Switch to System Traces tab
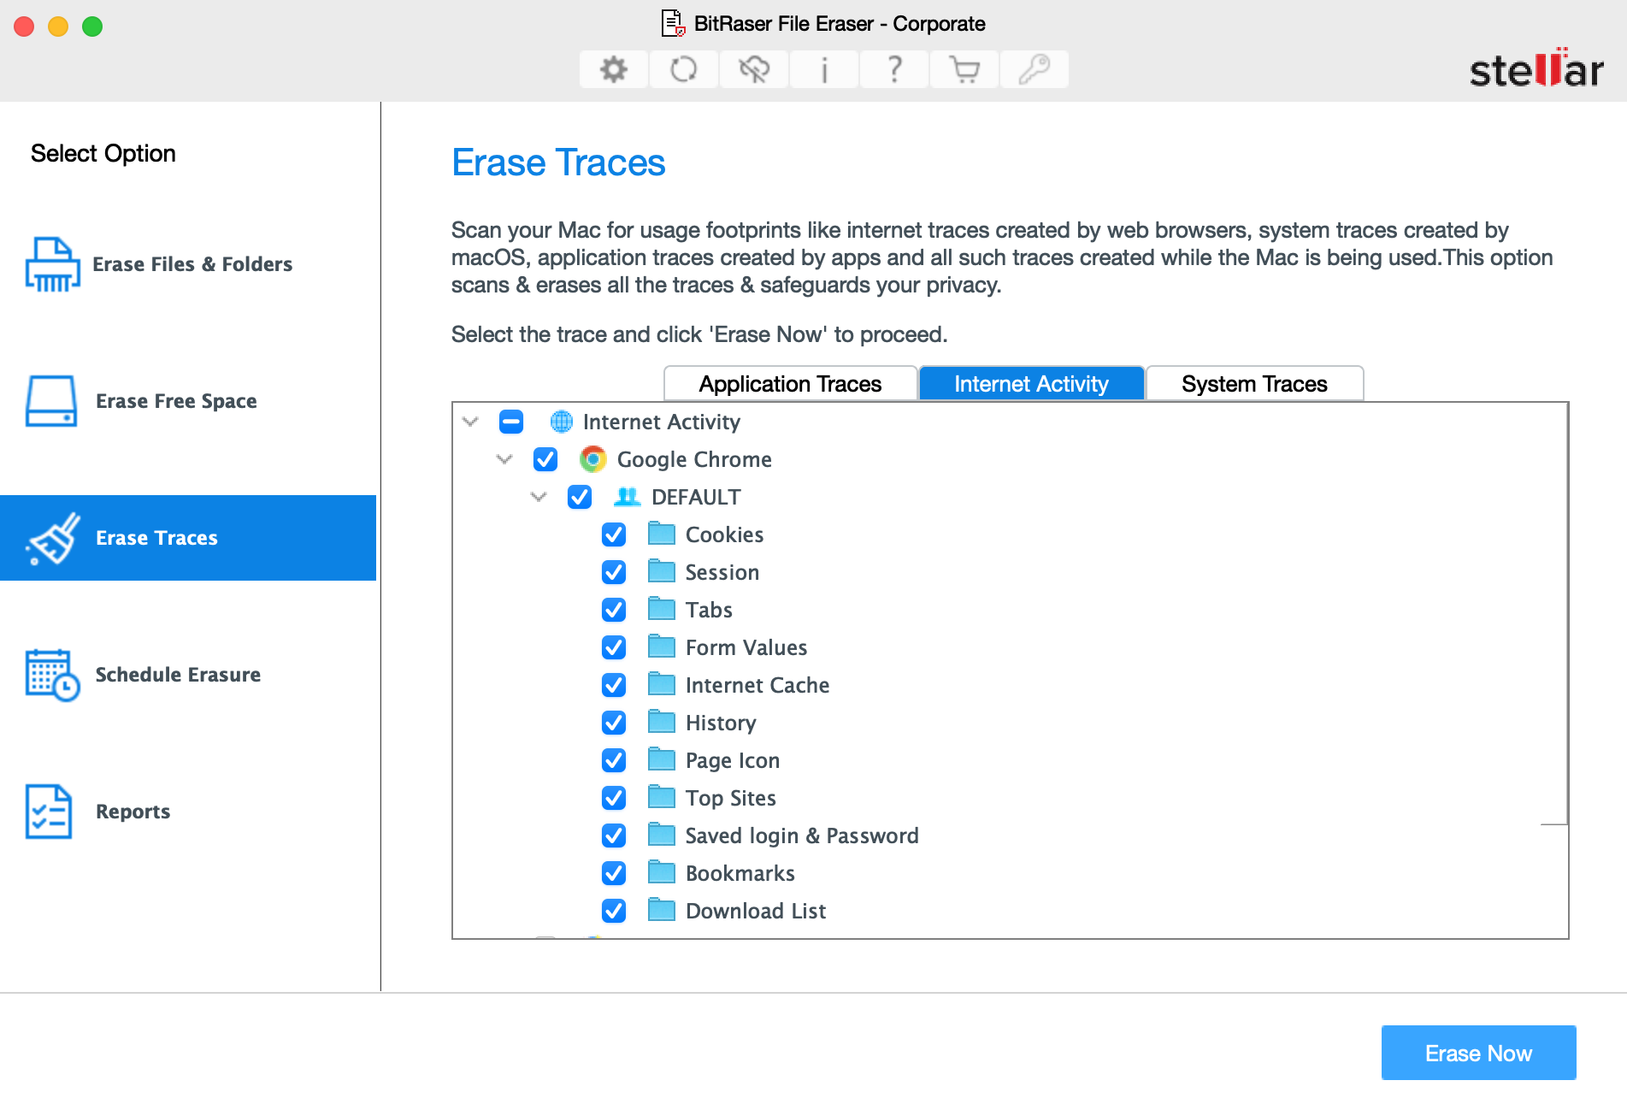 coord(1254,384)
